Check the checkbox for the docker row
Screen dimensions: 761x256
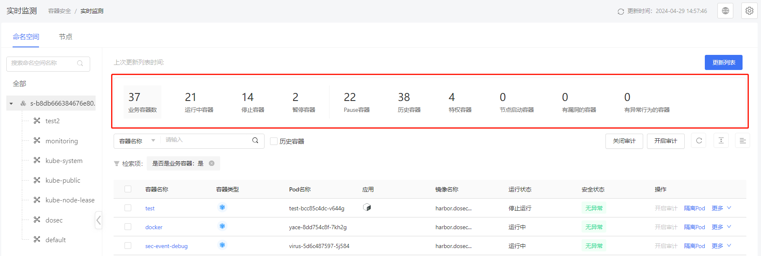click(128, 227)
